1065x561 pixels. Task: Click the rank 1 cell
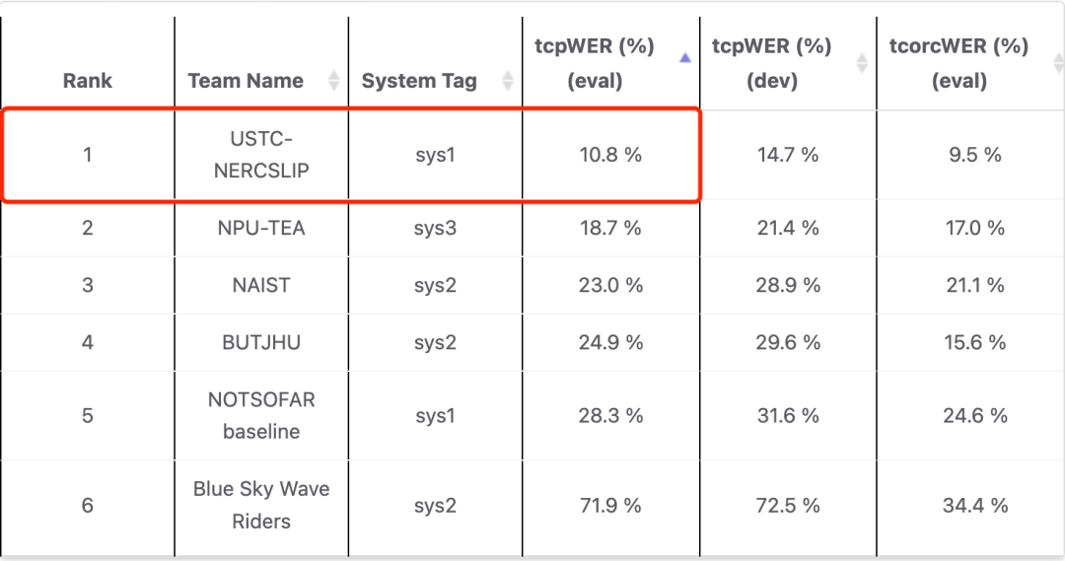pyautogui.click(x=88, y=155)
